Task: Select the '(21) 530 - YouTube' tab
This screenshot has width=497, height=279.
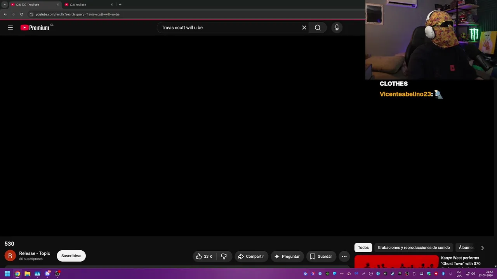Action: point(35,5)
